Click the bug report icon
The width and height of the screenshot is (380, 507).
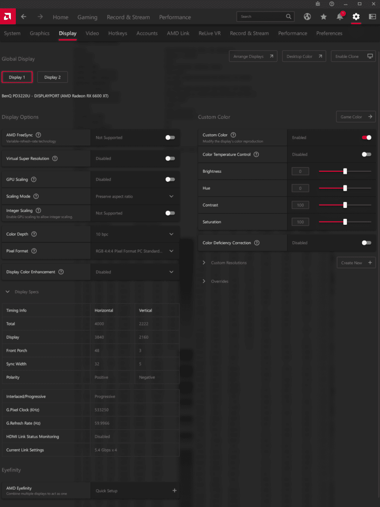coord(318,4)
